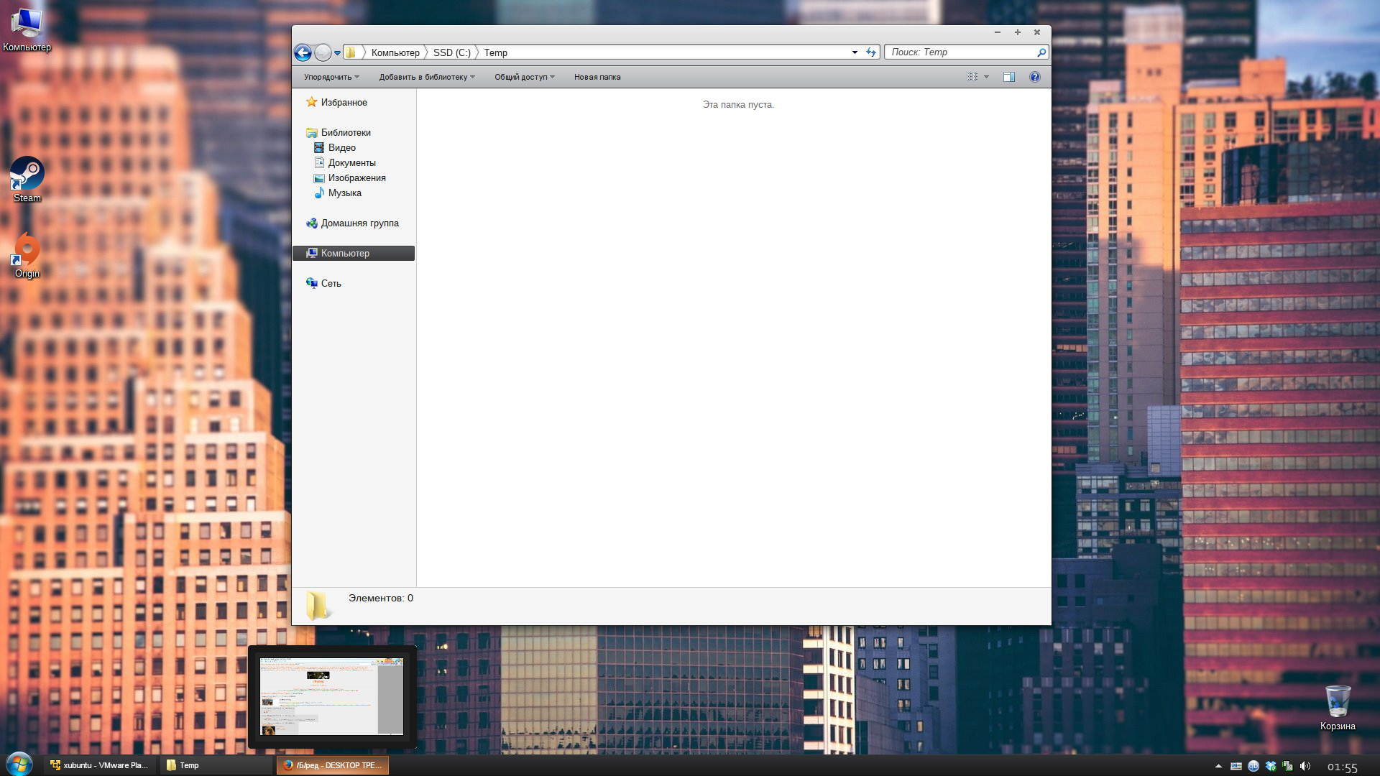The height and width of the screenshot is (776, 1380).
Task: Click the Новая папка button
Action: (597, 77)
